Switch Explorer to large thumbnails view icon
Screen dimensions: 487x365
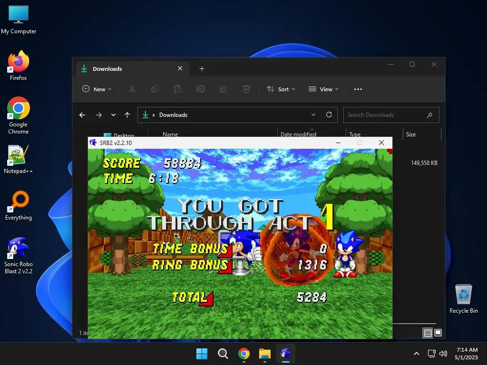(x=438, y=333)
